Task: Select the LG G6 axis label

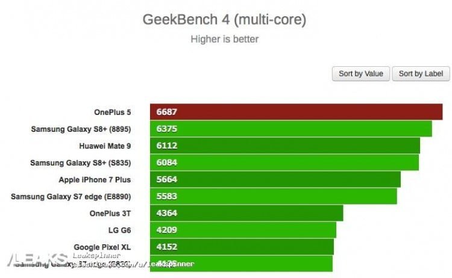Action: click(118, 230)
